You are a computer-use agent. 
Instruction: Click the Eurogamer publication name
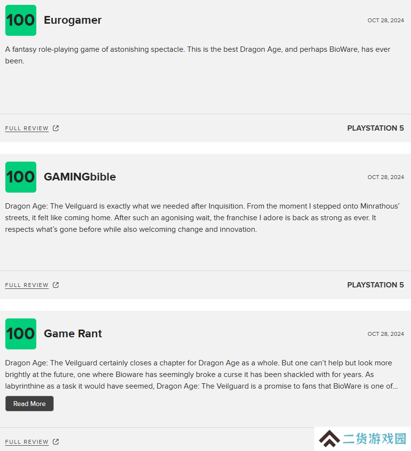73,20
